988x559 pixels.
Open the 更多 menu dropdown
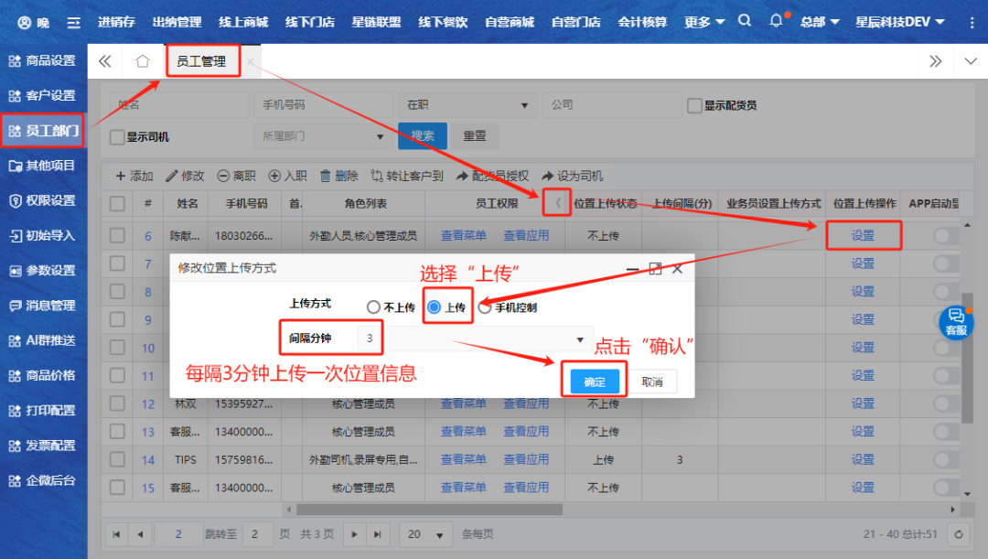(704, 22)
